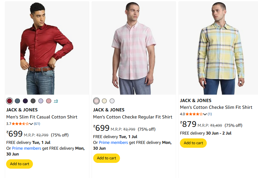Choose the teal blue color swatch

pyautogui.click(x=17, y=101)
